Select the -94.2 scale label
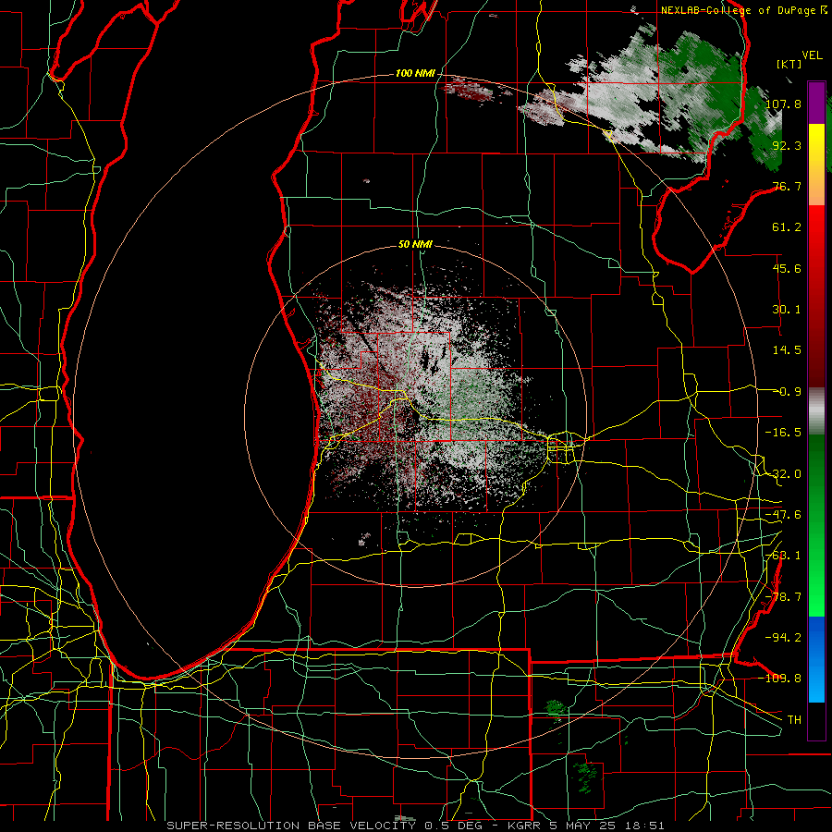This screenshot has height=832, width=832. tap(783, 637)
